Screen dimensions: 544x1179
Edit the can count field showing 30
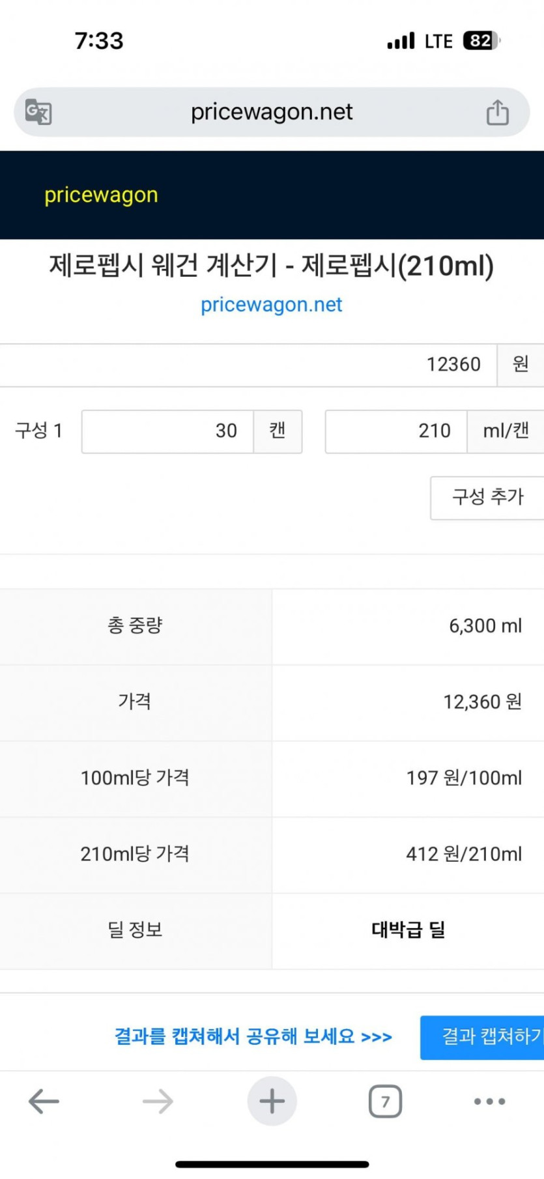pyautogui.click(x=168, y=431)
